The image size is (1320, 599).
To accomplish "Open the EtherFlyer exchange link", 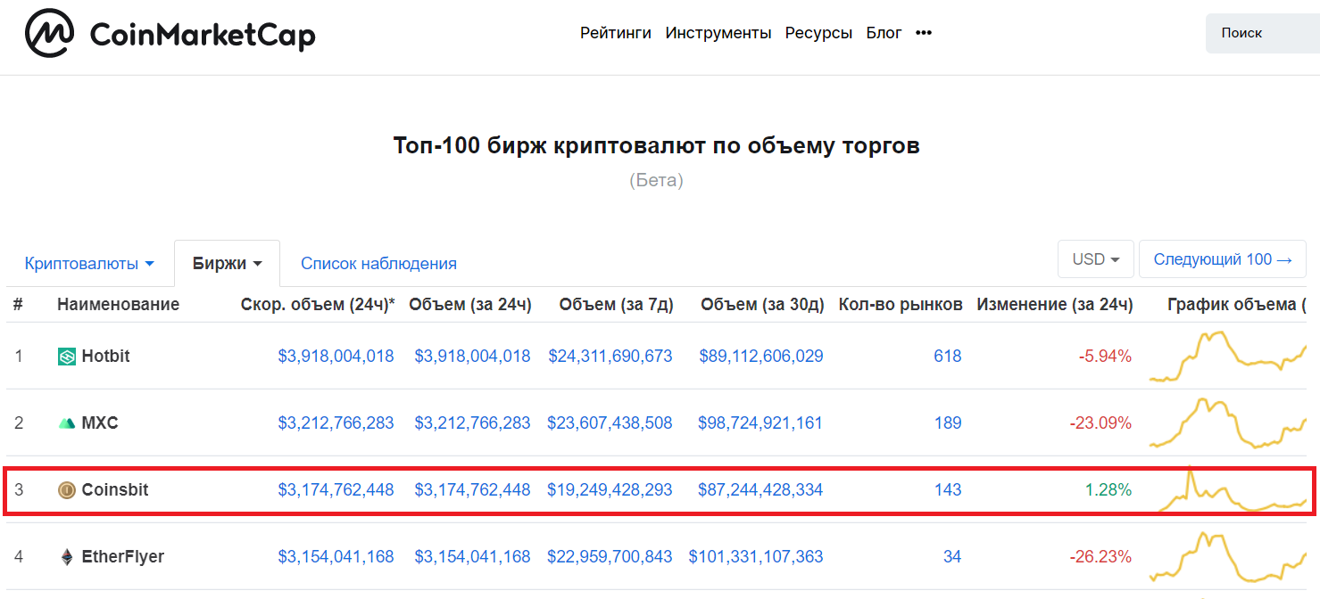I will tap(123, 557).
